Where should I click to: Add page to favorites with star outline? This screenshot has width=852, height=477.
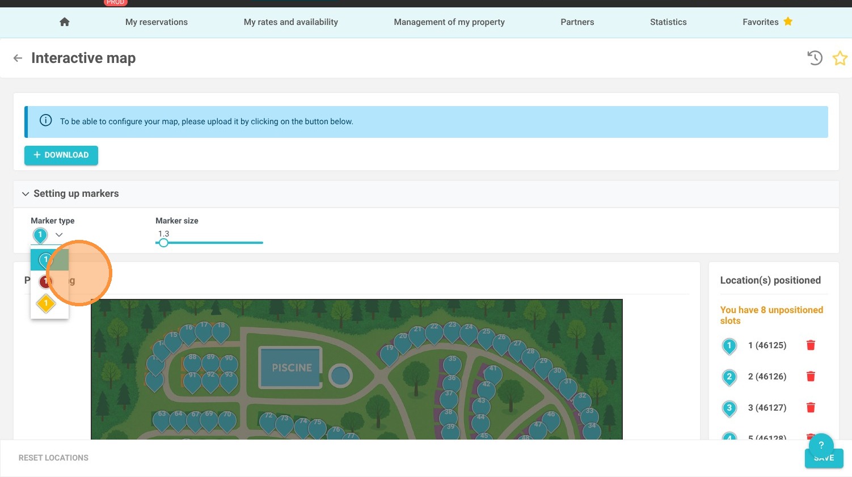[x=840, y=58]
